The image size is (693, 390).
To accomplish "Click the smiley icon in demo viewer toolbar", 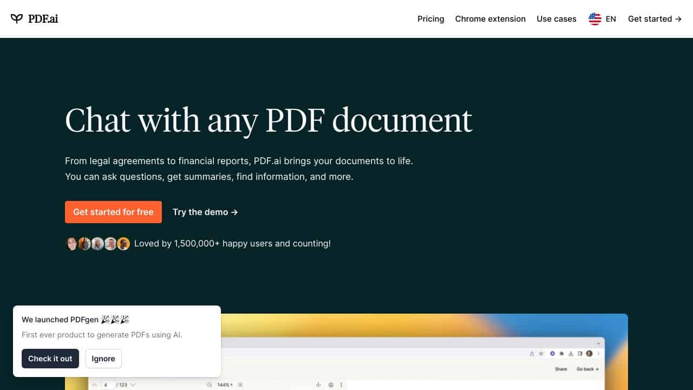I will [331, 385].
